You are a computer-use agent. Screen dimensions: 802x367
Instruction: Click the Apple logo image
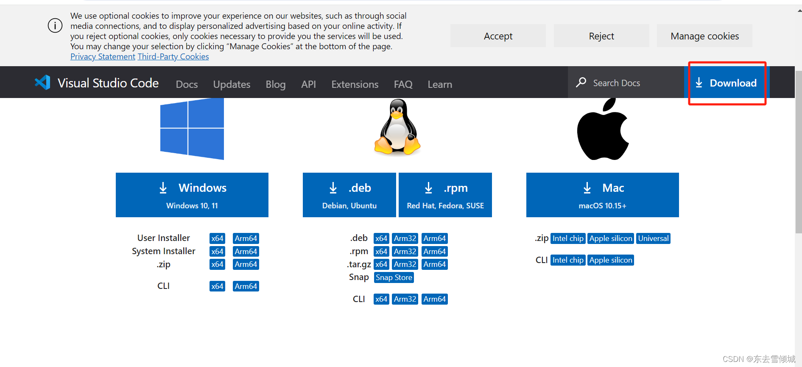(603, 129)
